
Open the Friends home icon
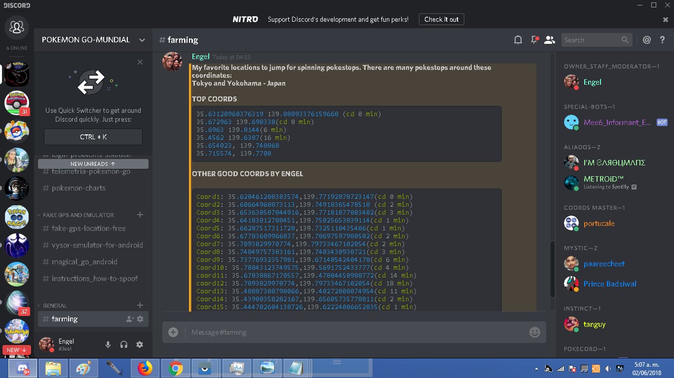pyautogui.click(x=16, y=28)
